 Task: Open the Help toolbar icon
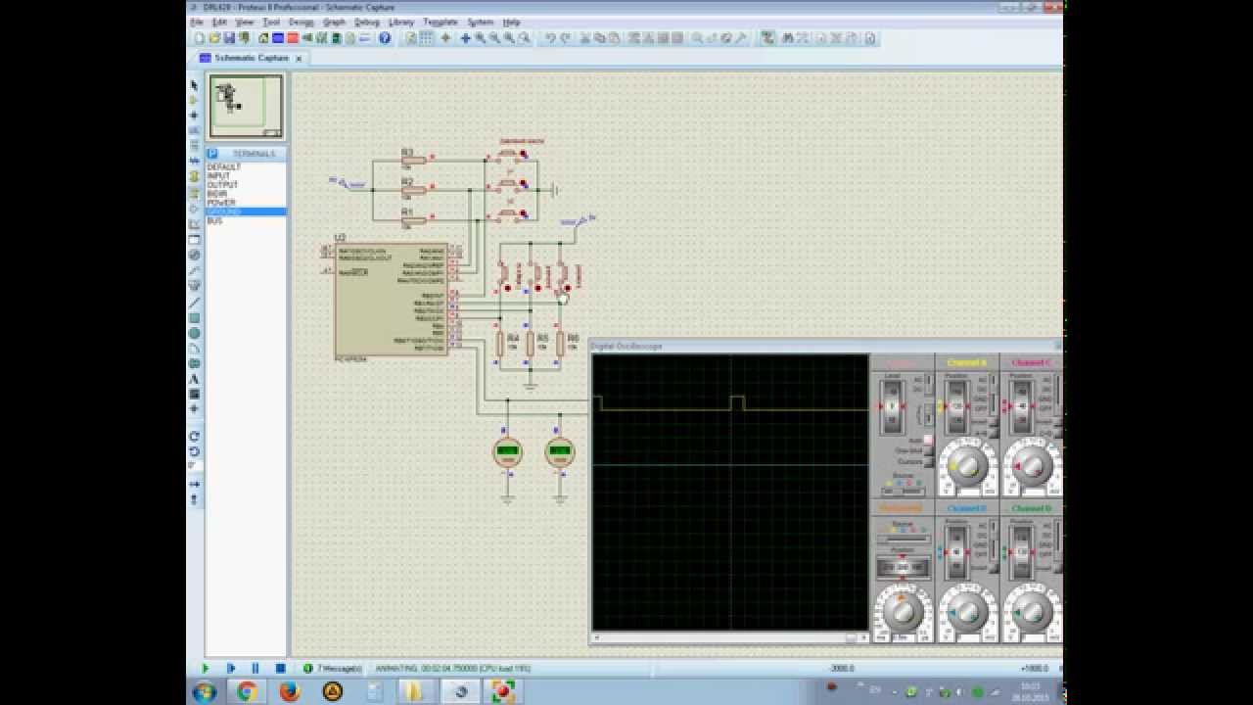pyautogui.click(x=385, y=38)
